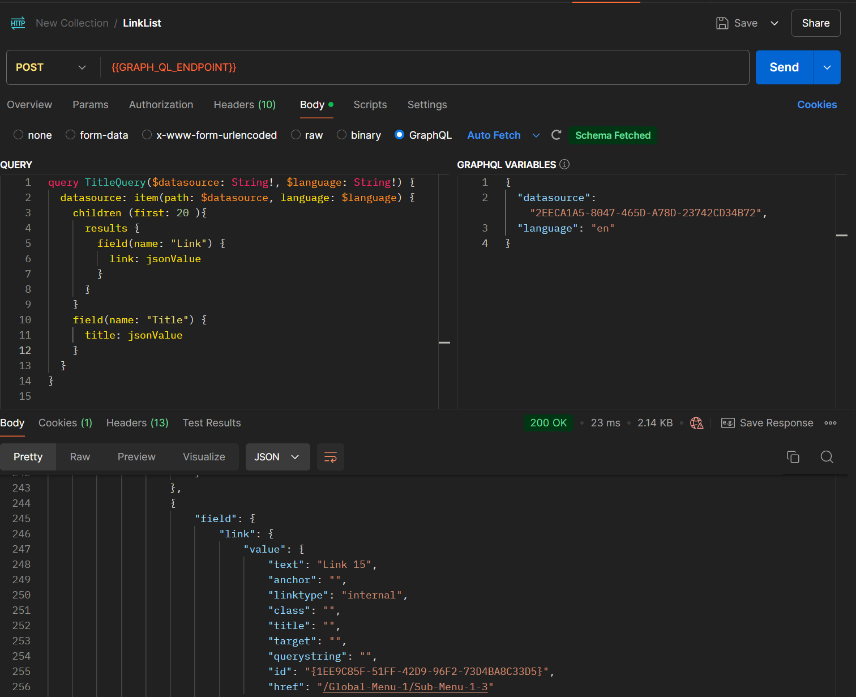
Task: Open the Test Results tab
Action: click(x=212, y=423)
